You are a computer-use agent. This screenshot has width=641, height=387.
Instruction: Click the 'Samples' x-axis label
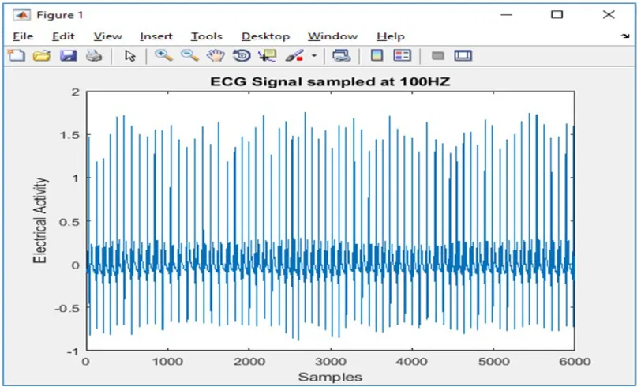330,377
